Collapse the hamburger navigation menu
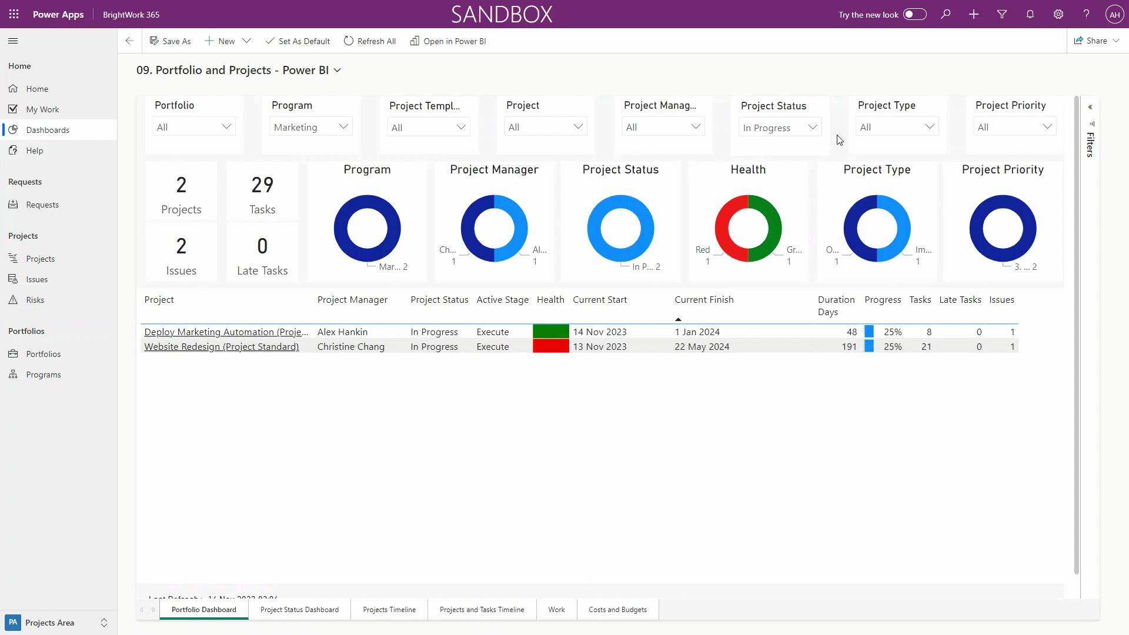The width and height of the screenshot is (1129, 635). 13,41
